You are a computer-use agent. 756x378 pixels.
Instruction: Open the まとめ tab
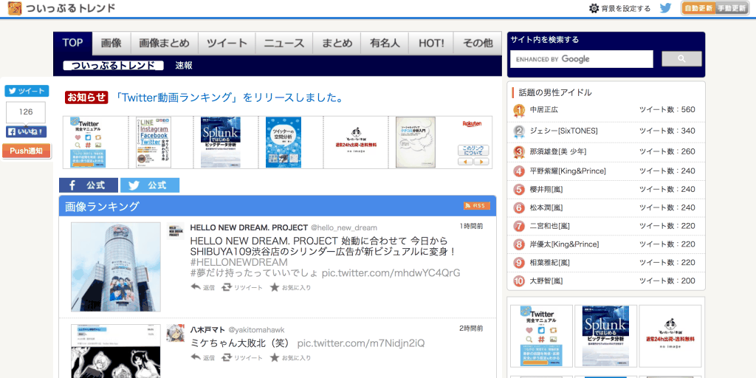click(x=337, y=43)
